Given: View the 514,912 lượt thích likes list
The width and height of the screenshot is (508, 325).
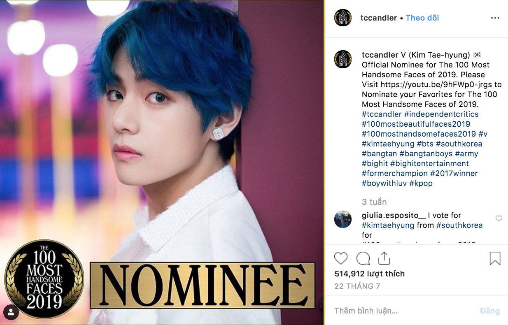Looking at the screenshot, I should coord(369,274).
